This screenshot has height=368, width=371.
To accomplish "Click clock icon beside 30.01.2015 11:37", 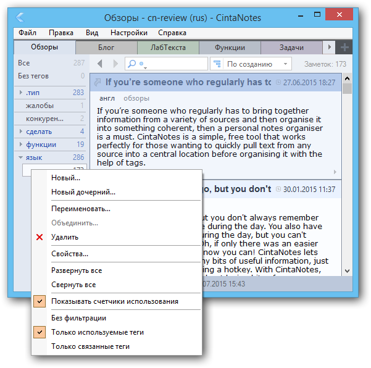I will pyautogui.click(x=278, y=189).
